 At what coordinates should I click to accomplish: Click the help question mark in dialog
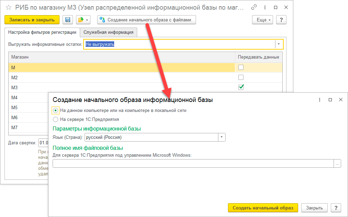(x=336, y=208)
